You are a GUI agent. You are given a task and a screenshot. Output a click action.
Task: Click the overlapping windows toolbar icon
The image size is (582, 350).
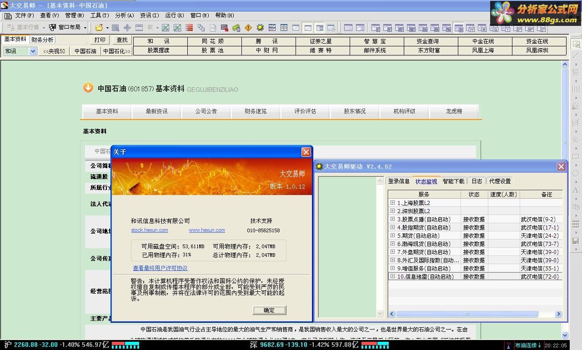201,28
